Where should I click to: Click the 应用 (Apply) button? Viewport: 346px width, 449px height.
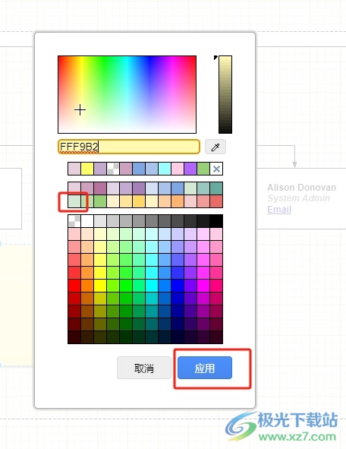tap(205, 368)
